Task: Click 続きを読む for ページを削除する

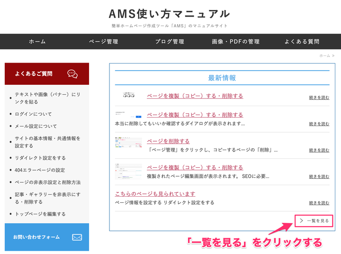Action: tap(319, 150)
